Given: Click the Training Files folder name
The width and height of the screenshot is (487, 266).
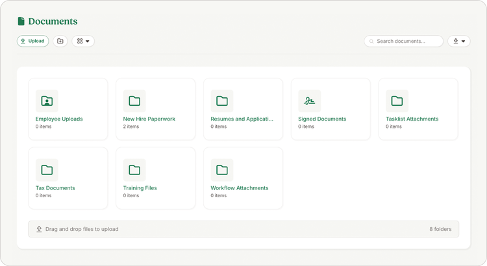Looking at the screenshot, I should 140,187.
